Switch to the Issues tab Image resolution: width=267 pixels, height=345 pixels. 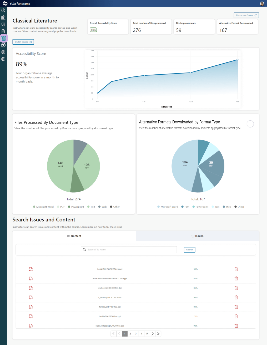(x=197, y=236)
